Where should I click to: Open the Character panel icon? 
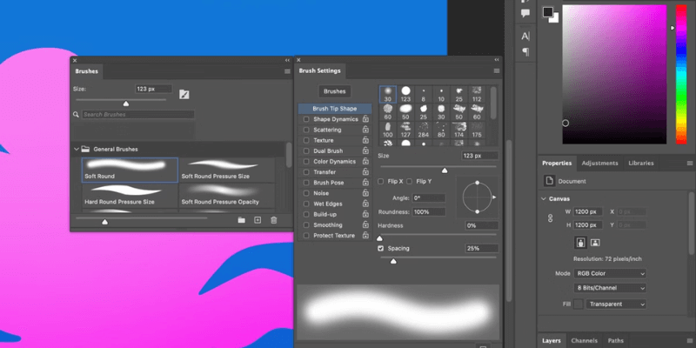525,36
